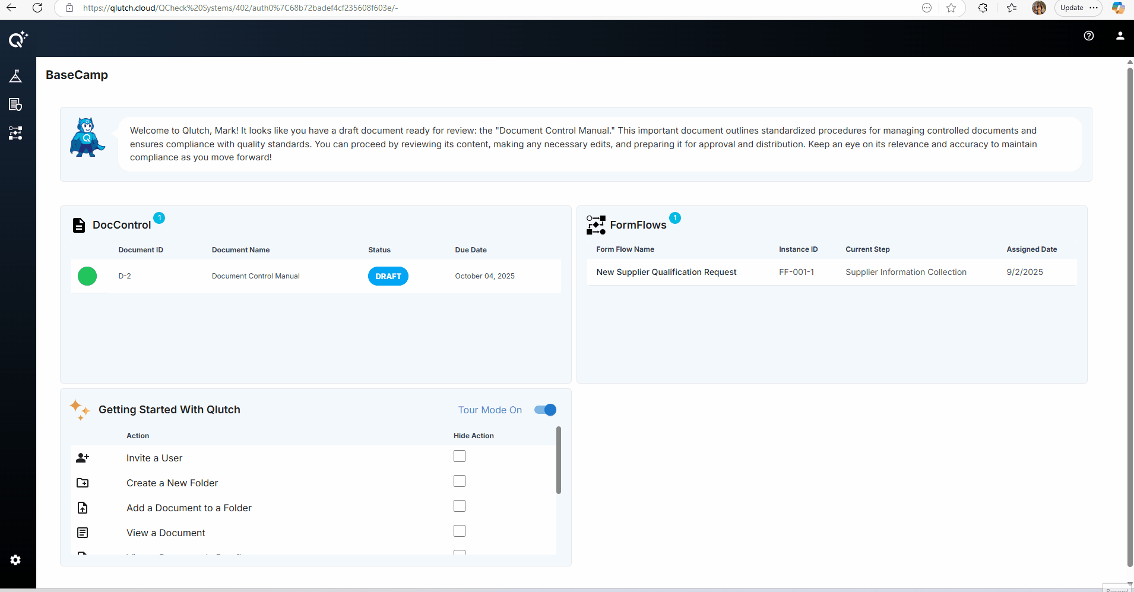The width and height of the screenshot is (1134, 592).
Task: Click the browser address bar
Action: click(x=475, y=8)
